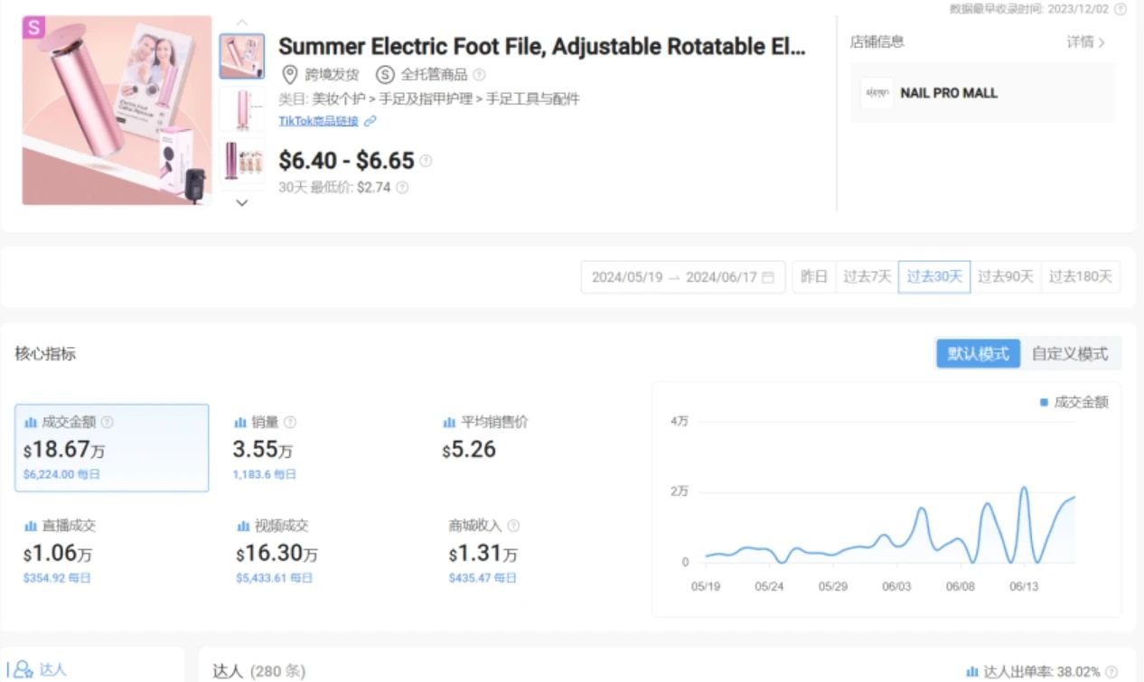Click help icon next to 成交金额

coord(108,422)
